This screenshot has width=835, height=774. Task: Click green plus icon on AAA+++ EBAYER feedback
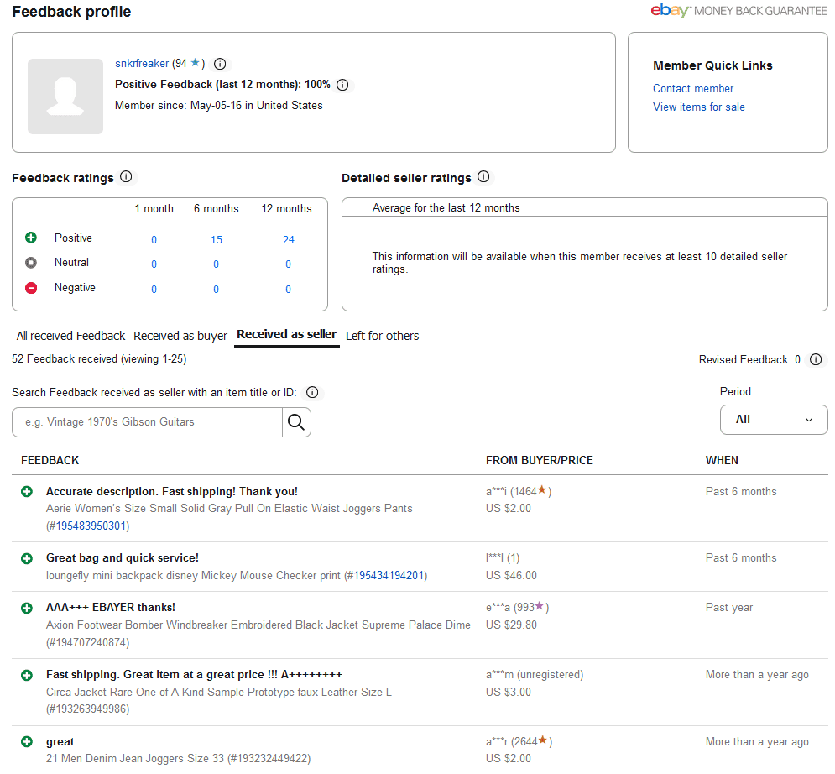27,609
